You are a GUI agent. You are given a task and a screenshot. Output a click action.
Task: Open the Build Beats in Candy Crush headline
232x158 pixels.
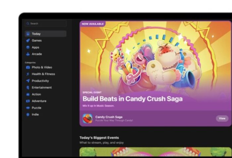(x=132, y=99)
